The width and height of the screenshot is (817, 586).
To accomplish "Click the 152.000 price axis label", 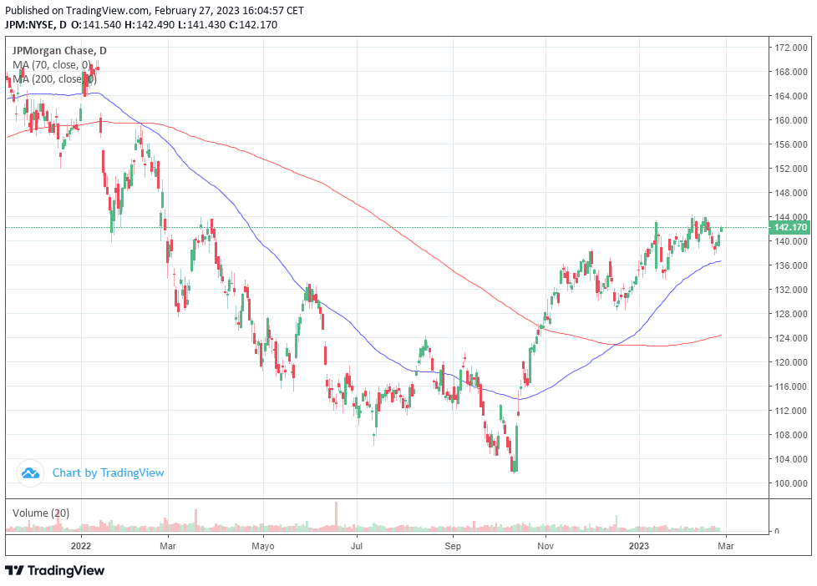I will 791,169.
